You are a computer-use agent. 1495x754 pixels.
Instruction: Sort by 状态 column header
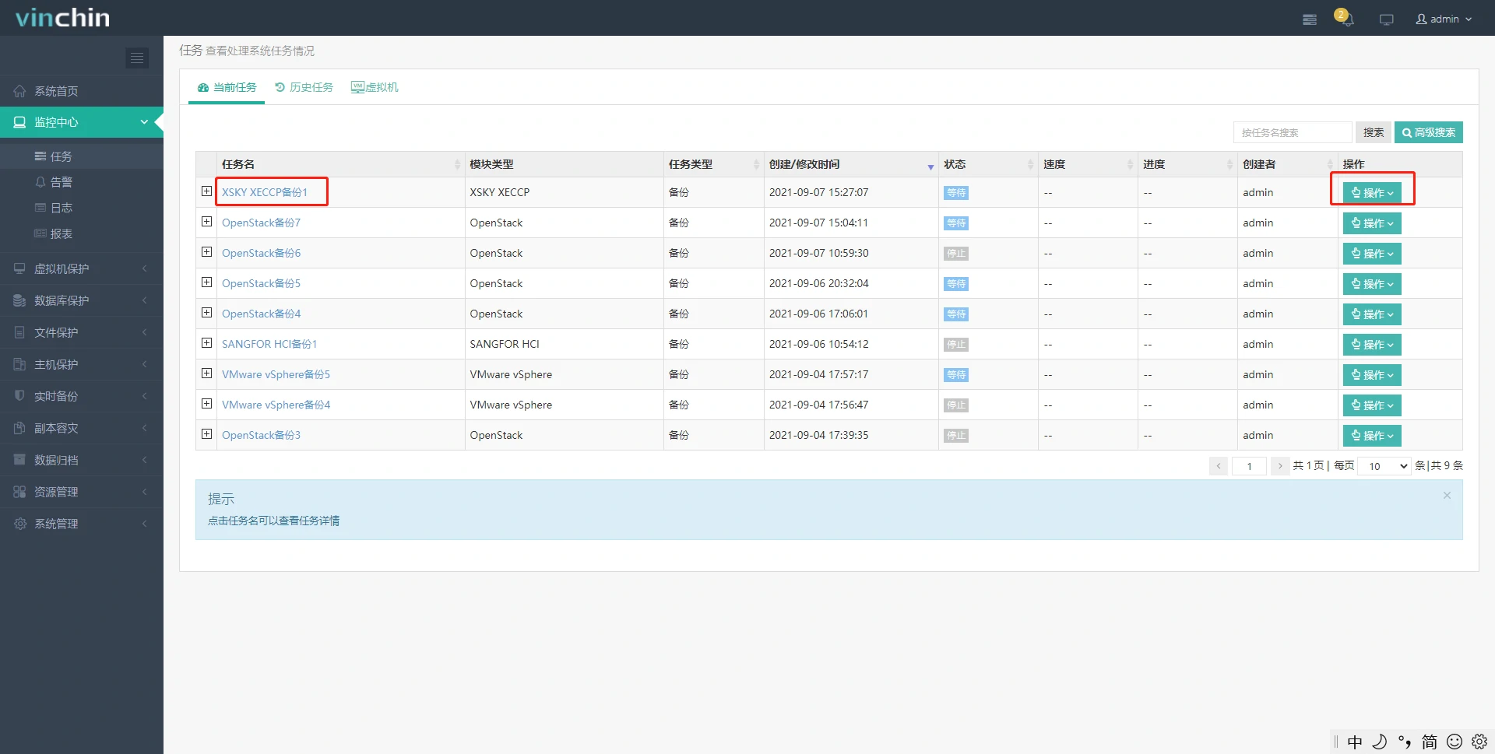[x=988, y=164]
